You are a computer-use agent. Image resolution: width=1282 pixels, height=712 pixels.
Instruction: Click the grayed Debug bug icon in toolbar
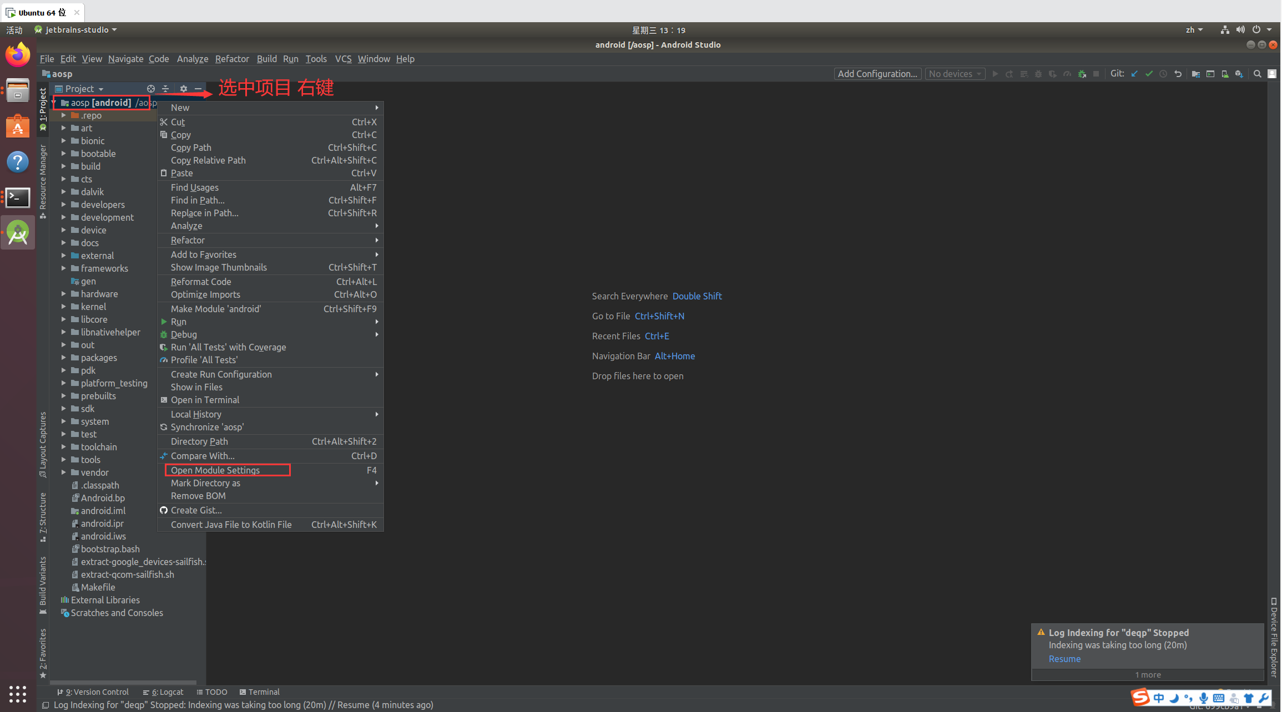coord(1038,74)
